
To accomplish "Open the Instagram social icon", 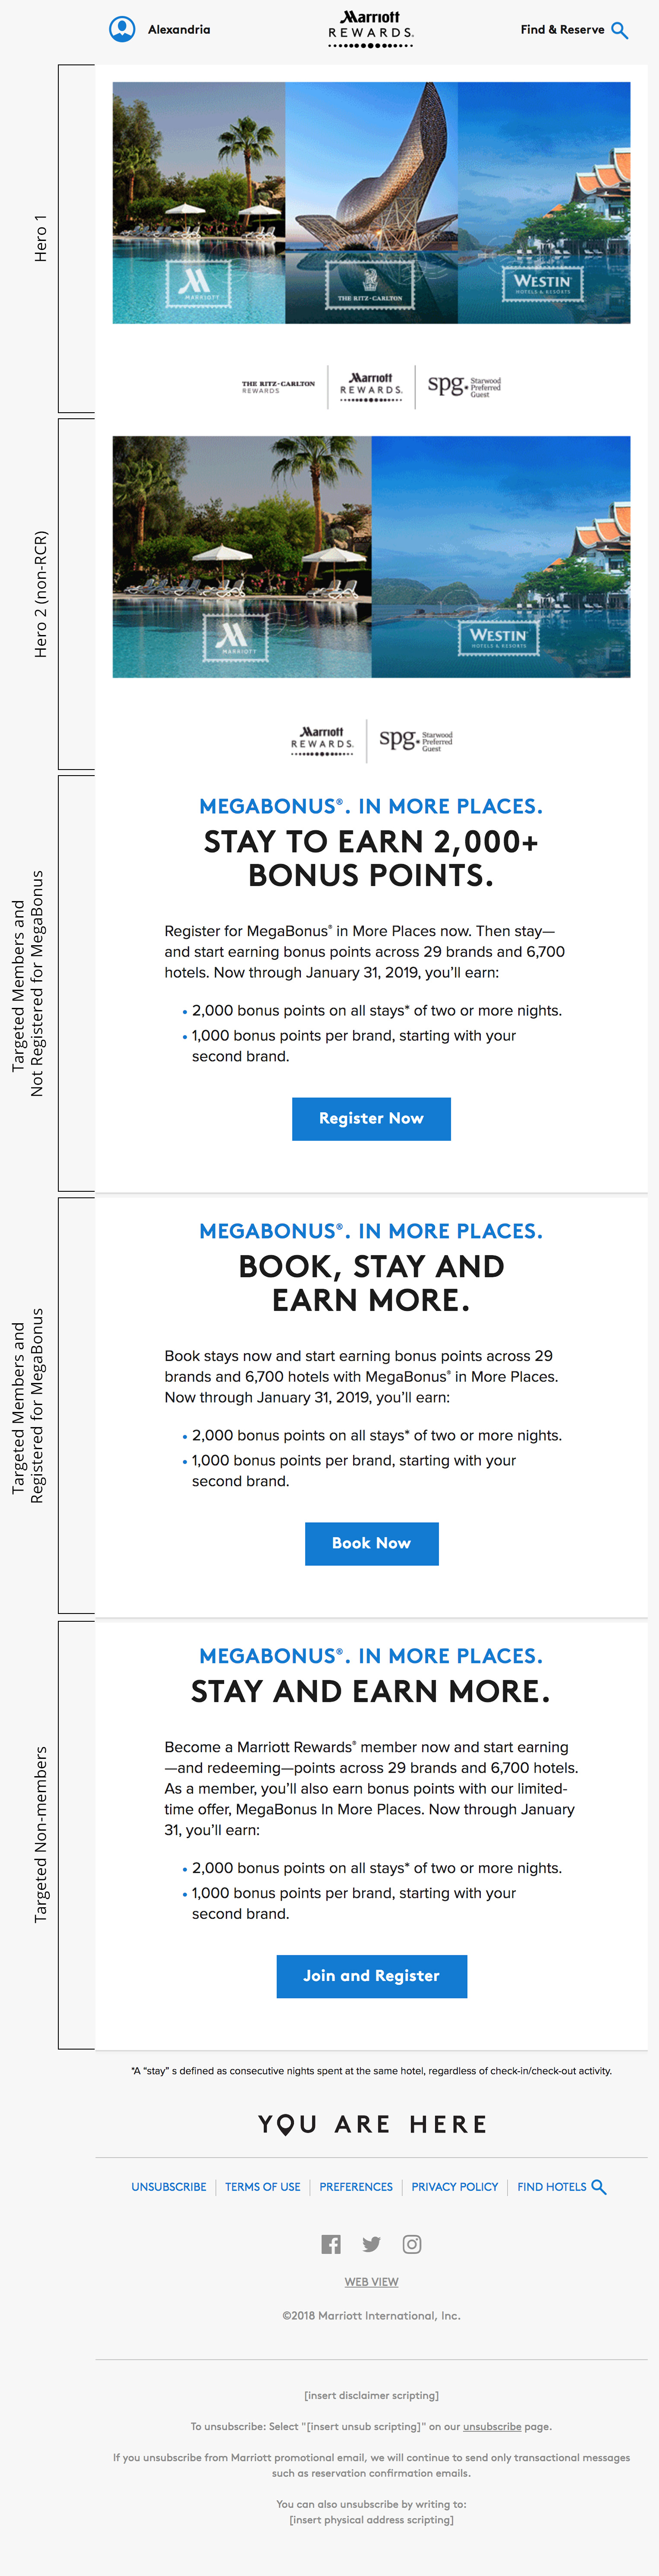I will (411, 2244).
